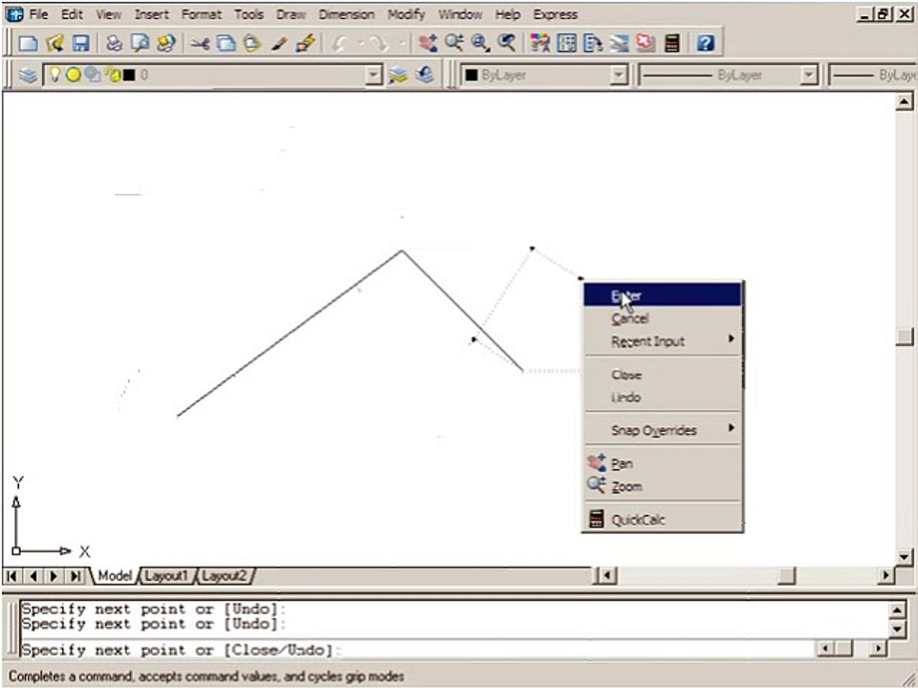The image size is (918, 688).
Task: Choose Undo in the context menu
Action: [663, 398]
